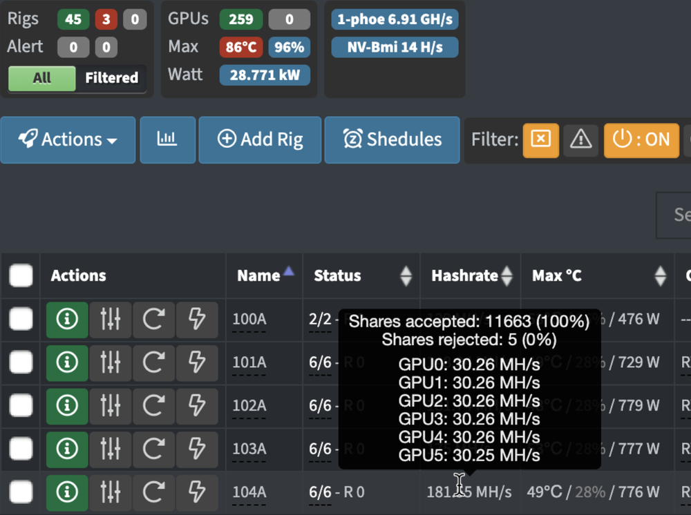Viewport: 691px width, 515px height.
Task: Open the statistics chart button
Action: (167, 139)
